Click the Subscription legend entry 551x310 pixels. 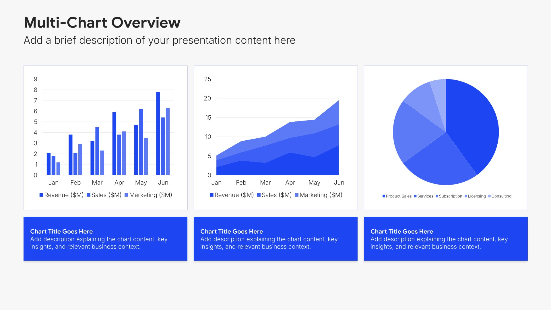point(449,196)
